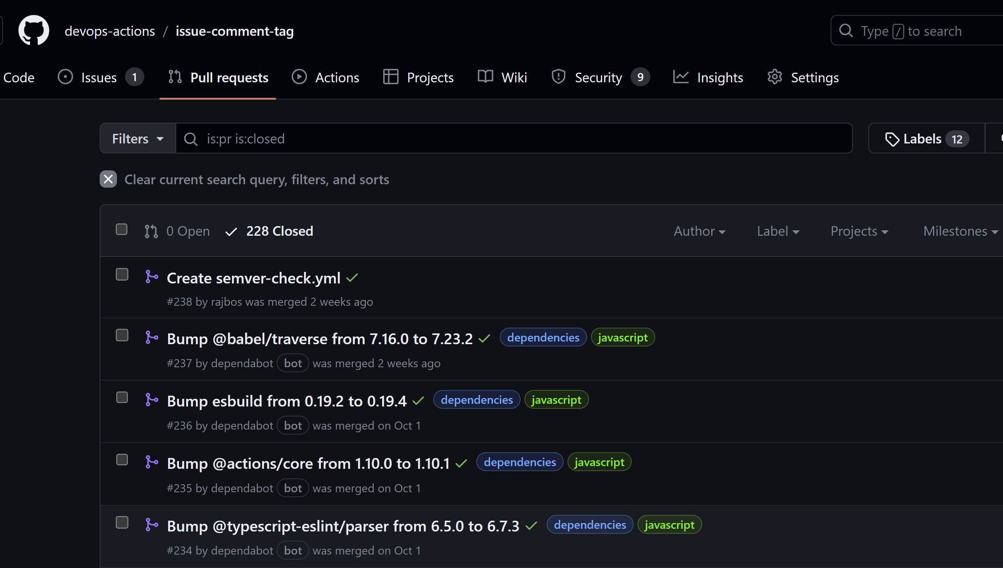Click green check status on Bump @actions/core
Viewport: 1003px width, 568px height.
(x=461, y=463)
